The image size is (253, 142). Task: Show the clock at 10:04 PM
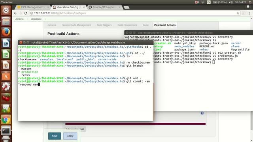tap(241, 2)
